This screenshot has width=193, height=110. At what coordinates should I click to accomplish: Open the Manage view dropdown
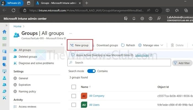click(151, 45)
